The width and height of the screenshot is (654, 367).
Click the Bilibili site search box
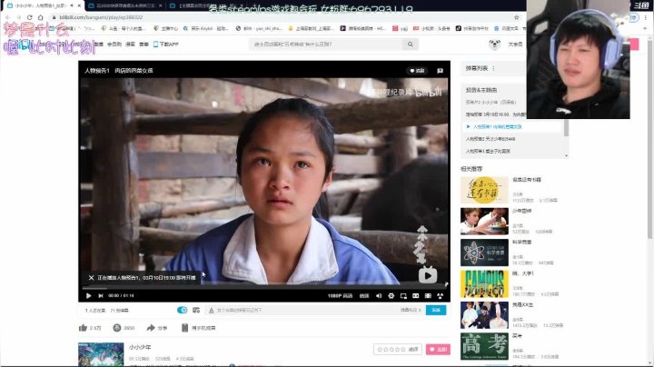pos(326,45)
